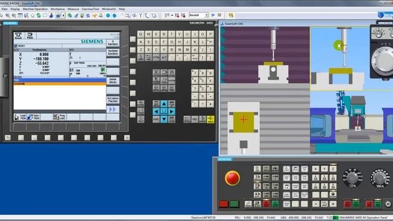Image resolution: width=393 pixels, height=221 pixels.
Task: Open the Exercise/Test menu
Action: tap(90, 9)
